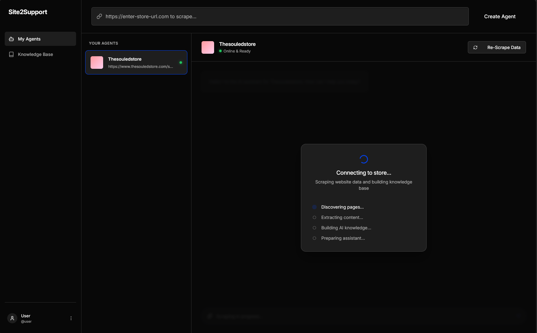This screenshot has width=537, height=333.
Task: Toggle the Preparing assistant step circle
Action: coord(314,238)
